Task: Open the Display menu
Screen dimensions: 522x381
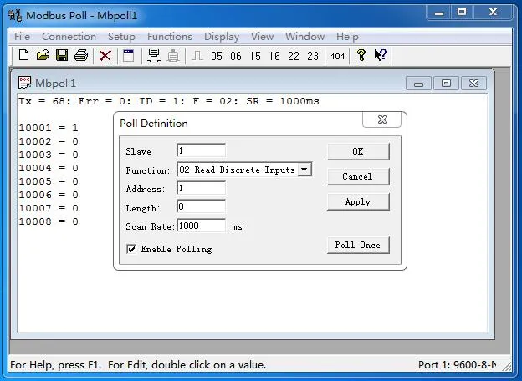Action: [222, 36]
